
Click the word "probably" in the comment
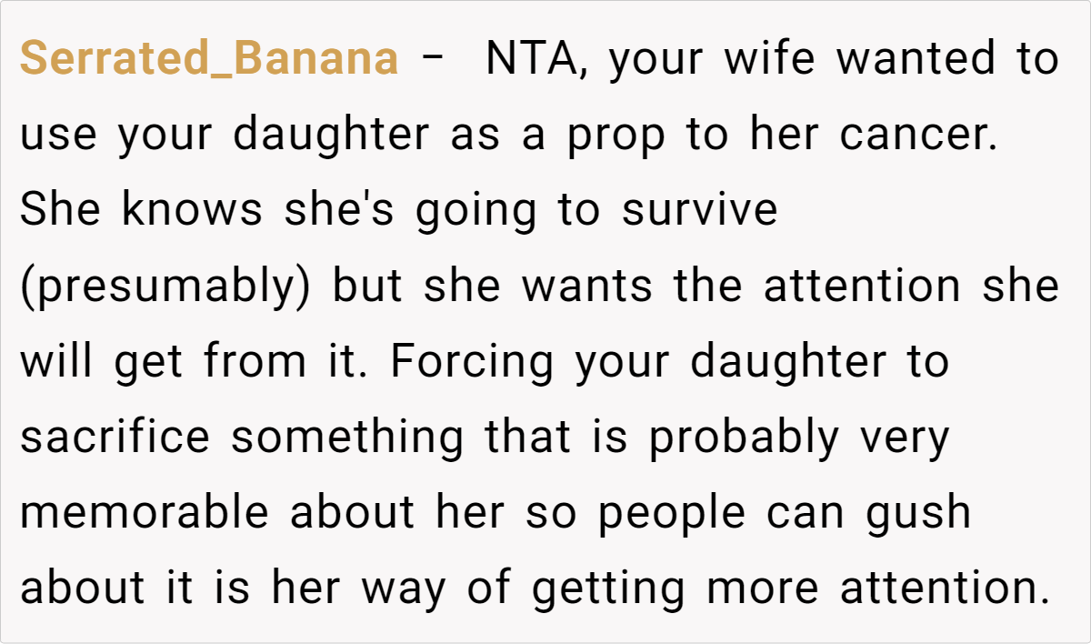744,437
